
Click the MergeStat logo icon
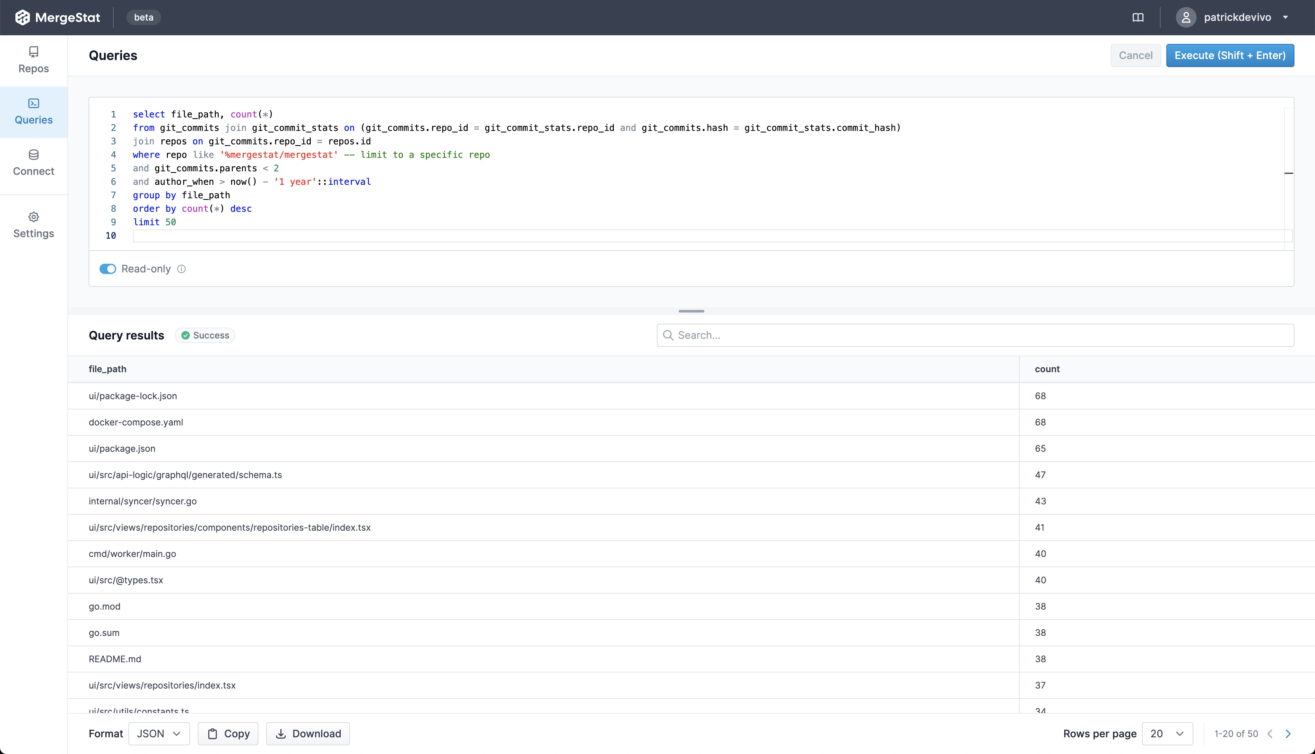22,18
